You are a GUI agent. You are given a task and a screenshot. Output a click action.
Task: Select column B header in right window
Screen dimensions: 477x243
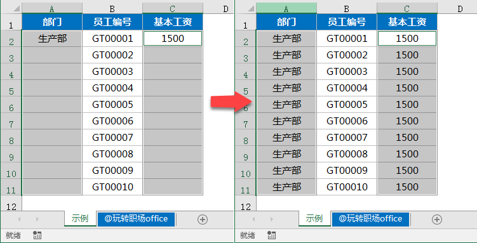[x=347, y=8]
